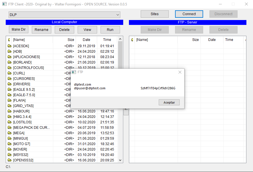Click <DIR> size cell of BORLAND row

tap(69, 62)
